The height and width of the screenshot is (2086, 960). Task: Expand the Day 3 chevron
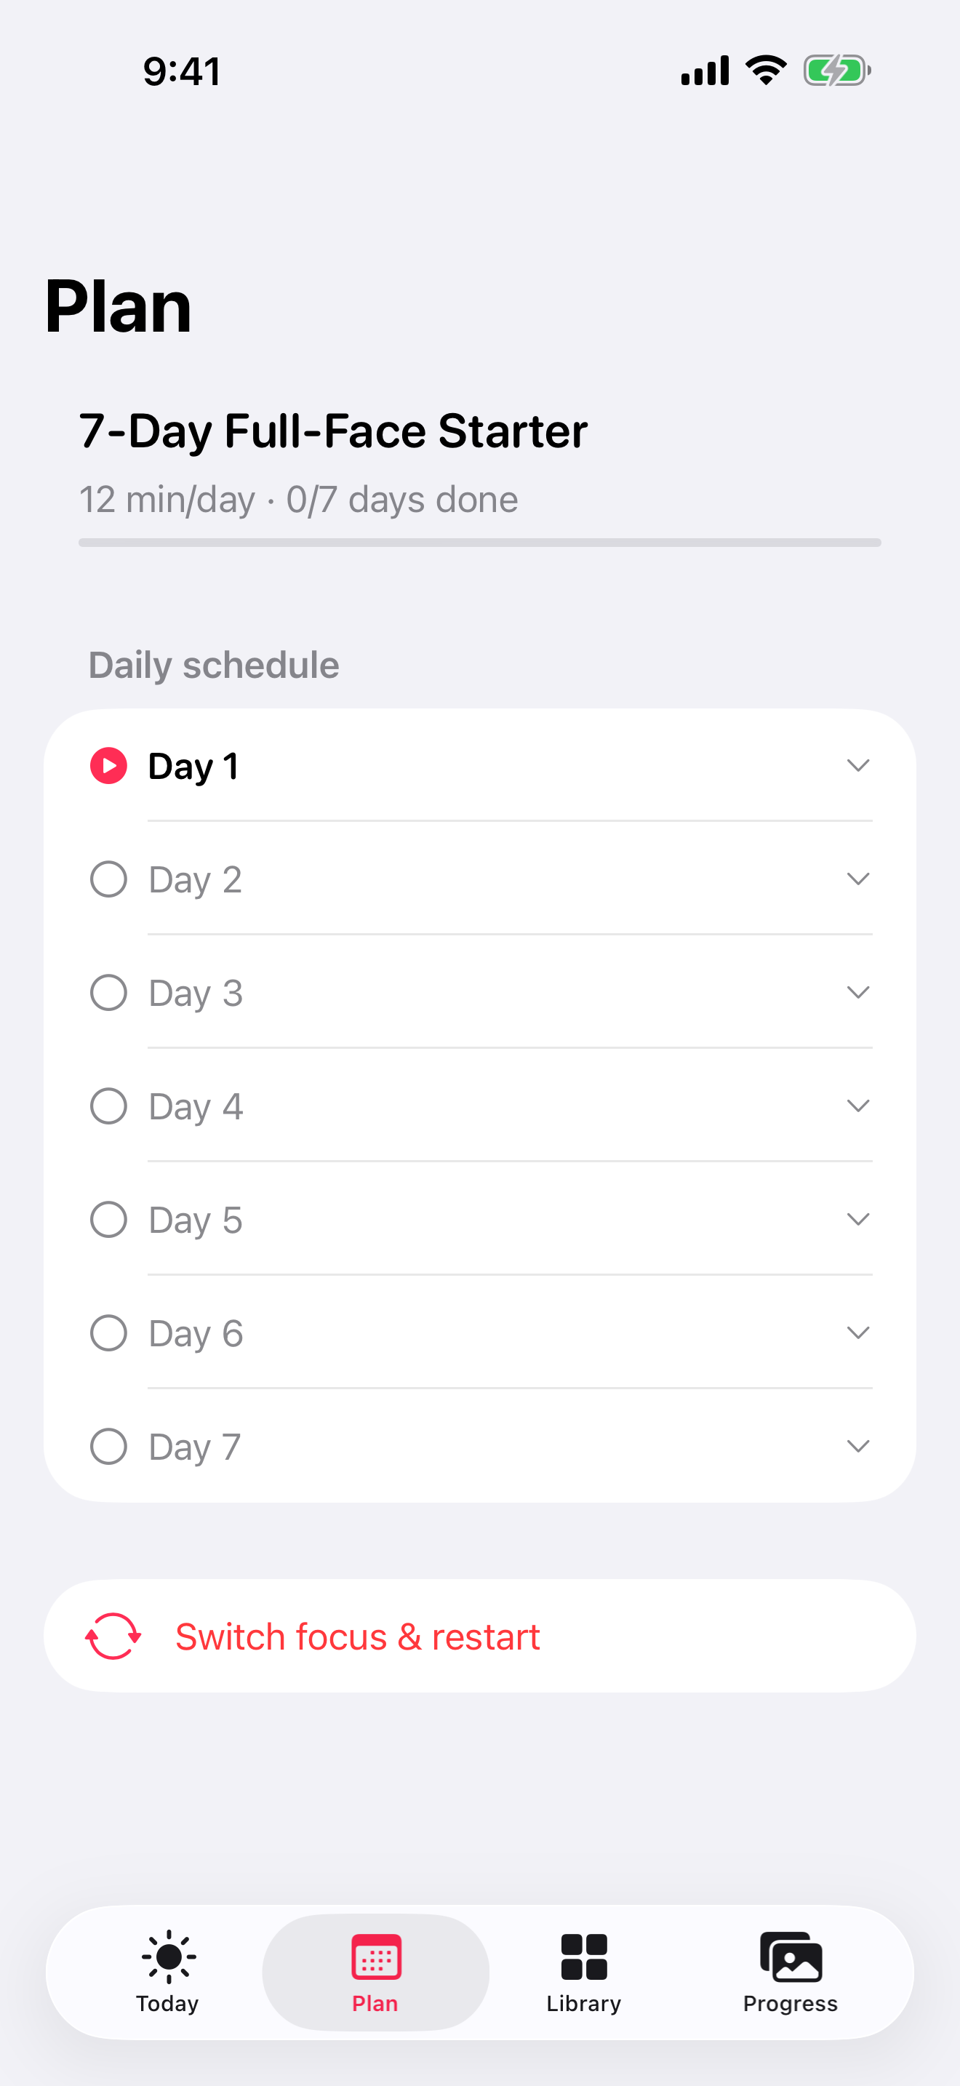(858, 992)
